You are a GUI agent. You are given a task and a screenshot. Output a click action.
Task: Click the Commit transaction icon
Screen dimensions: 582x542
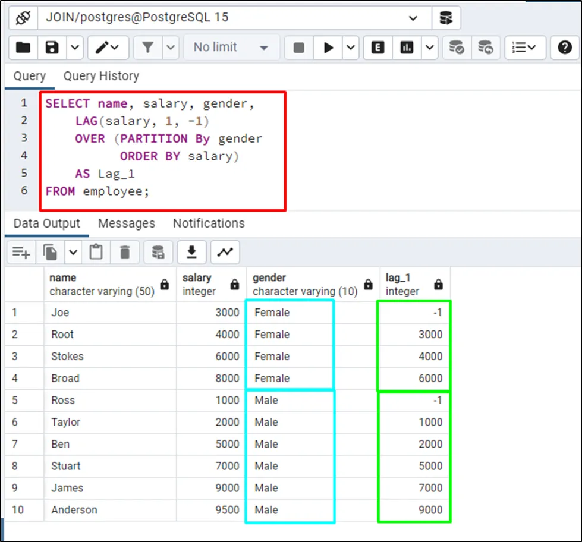(x=457, y=48)
